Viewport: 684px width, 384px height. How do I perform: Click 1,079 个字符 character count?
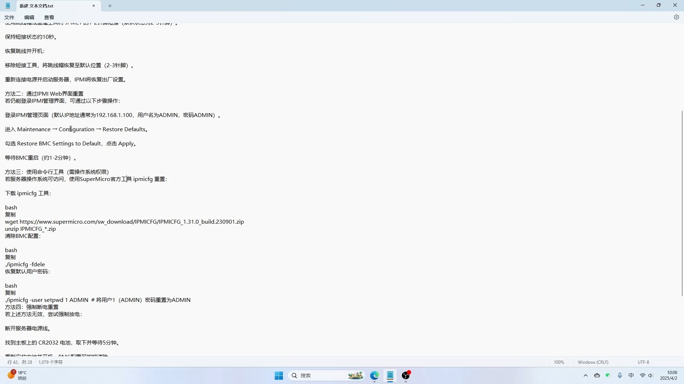[x=51, y=362]
